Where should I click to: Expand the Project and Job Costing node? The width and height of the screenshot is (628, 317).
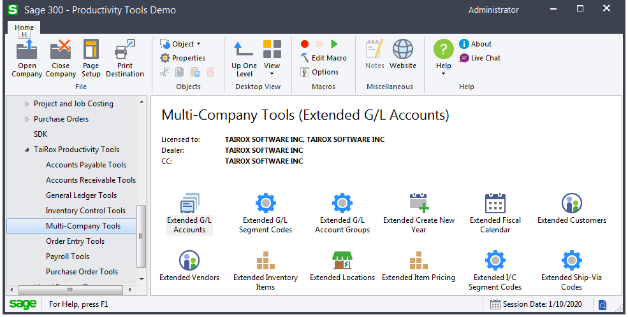27,104
